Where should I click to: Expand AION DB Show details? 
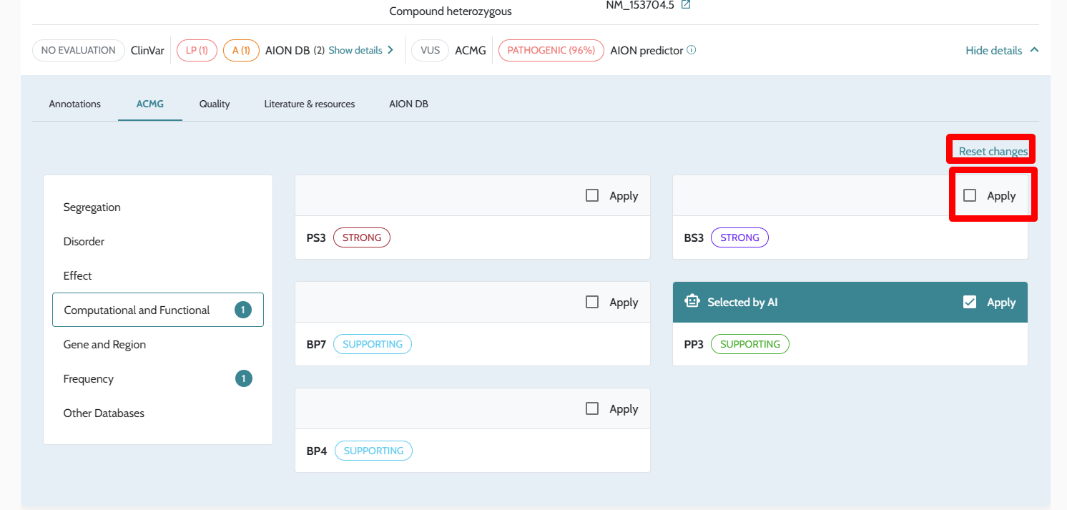(x=361, y=50)
